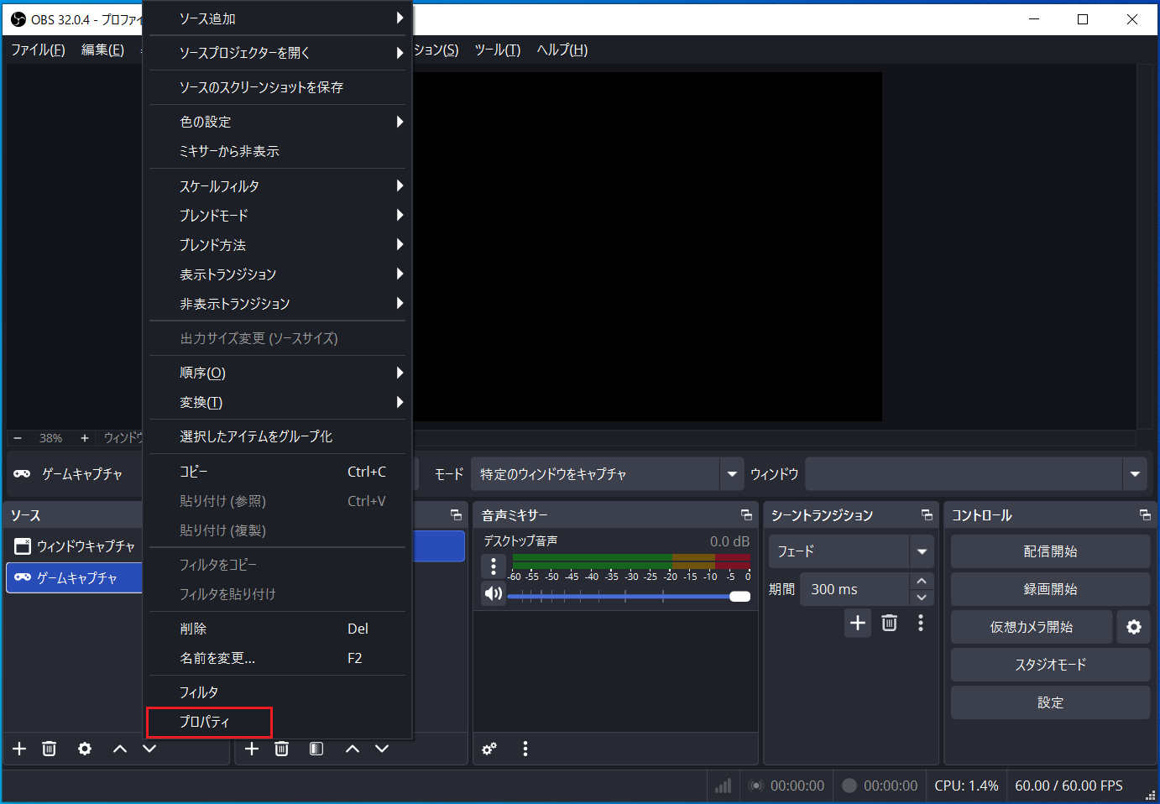Pop out the audio mixer panel icon
This screenshot has height=804, width=1160.
click(746, 514)
